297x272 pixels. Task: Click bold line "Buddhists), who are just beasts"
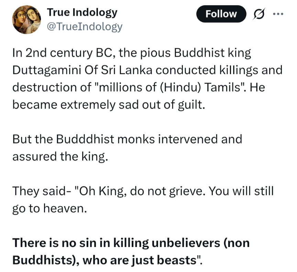(x=108, y=260)
